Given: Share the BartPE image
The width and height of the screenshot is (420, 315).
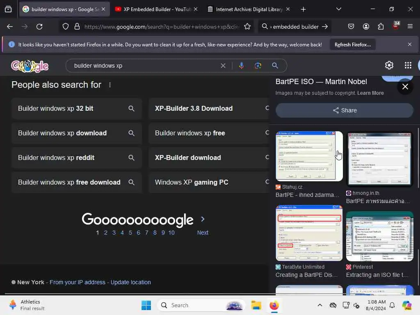Looking at the screenshot, I should 345,110.
